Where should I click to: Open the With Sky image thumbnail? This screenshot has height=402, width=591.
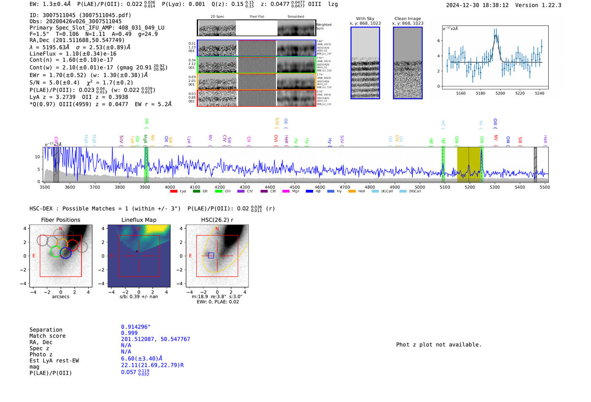pos(365,63)
